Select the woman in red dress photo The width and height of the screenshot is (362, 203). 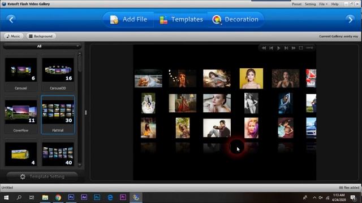182,103
